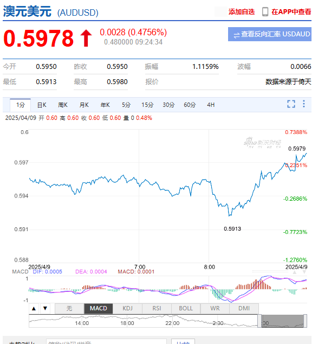Switch to the 日K chart tab
Screen dimensions: 318x344
point(42,105)
